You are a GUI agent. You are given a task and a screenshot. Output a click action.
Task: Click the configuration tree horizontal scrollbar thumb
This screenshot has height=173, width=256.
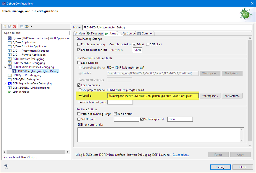pyautogui.click(x=36, y=152)
